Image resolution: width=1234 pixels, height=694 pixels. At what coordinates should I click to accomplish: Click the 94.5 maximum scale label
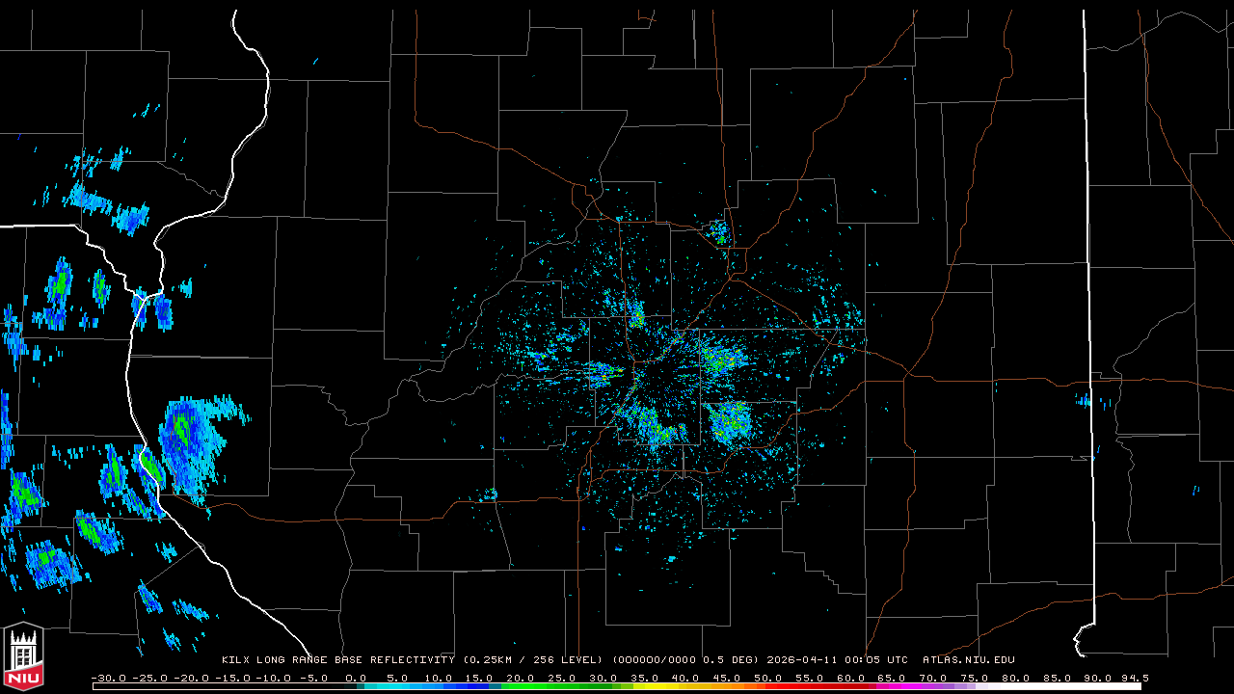click(1135, 679)
